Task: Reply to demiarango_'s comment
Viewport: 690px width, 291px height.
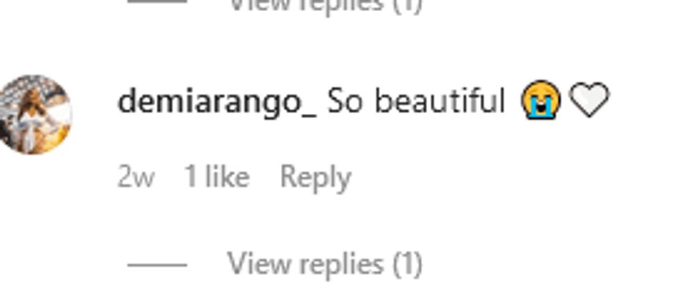Action: pos(316,178)
